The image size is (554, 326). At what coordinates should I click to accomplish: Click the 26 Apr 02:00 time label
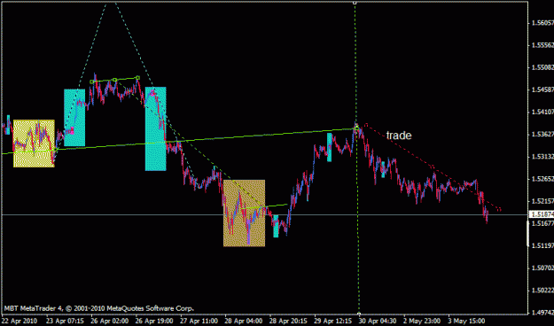click(x=110, y=321)
